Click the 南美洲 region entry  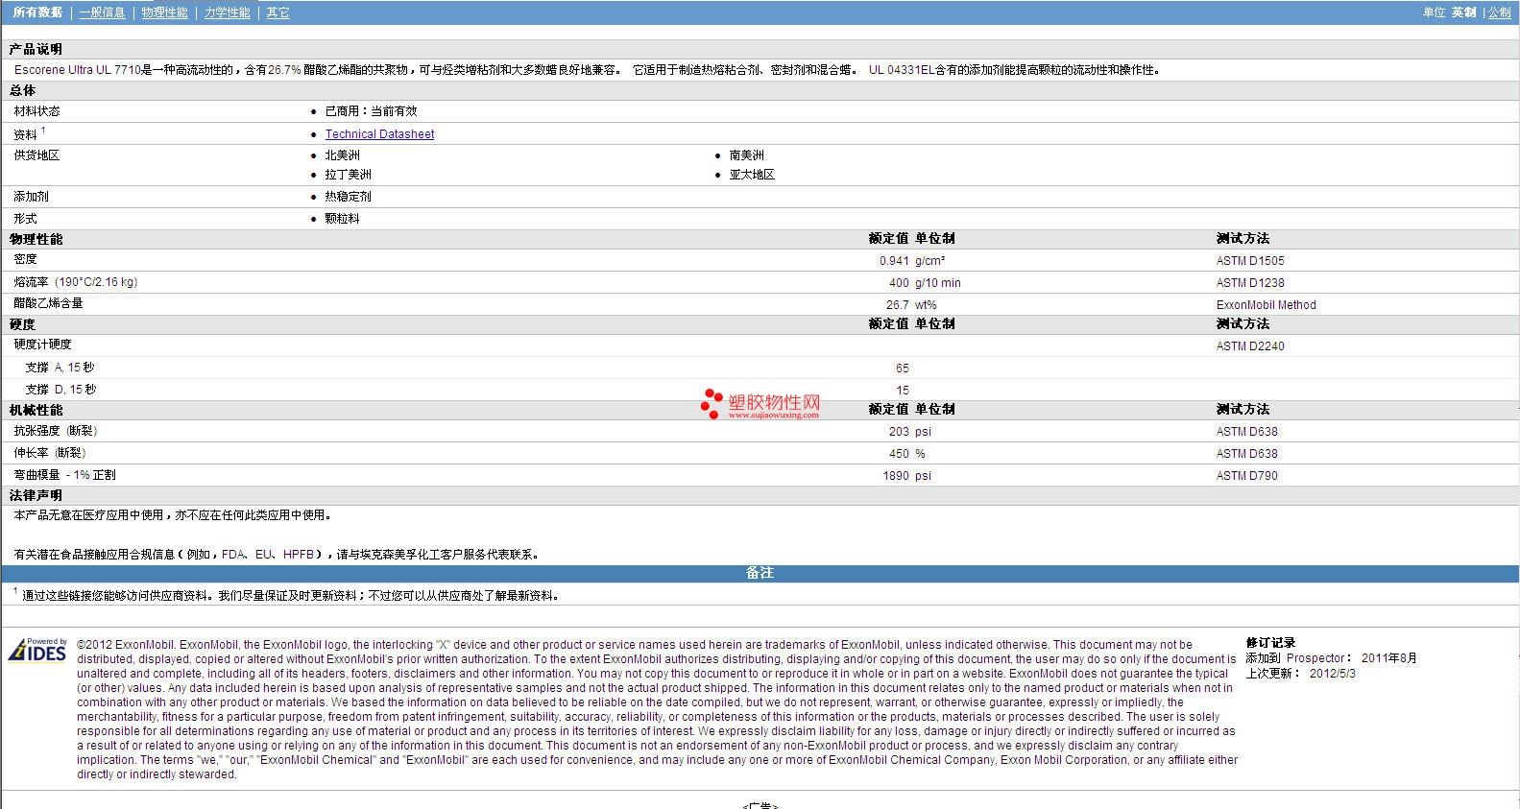pos(746,155)
